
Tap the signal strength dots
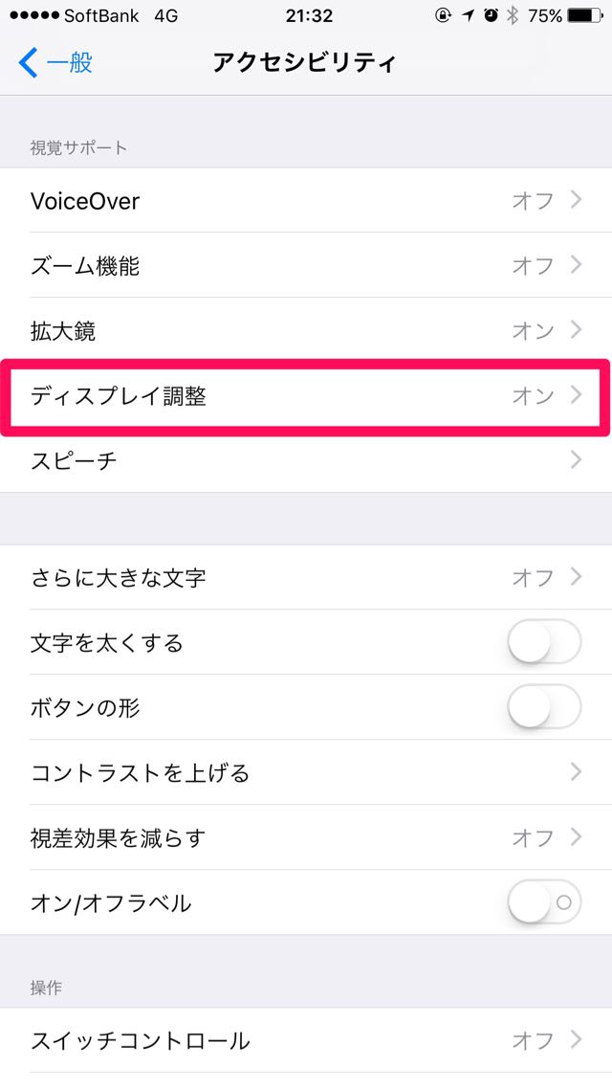(34, 15)
